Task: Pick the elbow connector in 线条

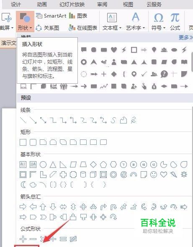Action: (53, 120)
